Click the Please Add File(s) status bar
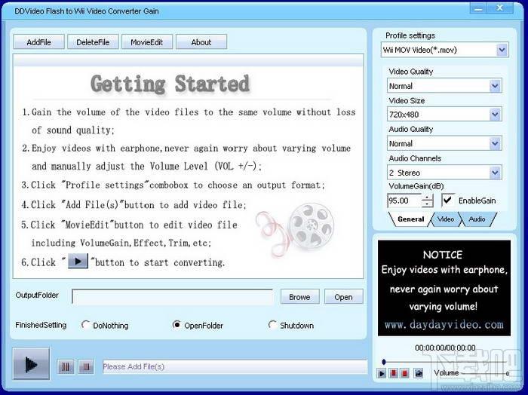Viewport: 528px width, 395px height. coord(235,366)
